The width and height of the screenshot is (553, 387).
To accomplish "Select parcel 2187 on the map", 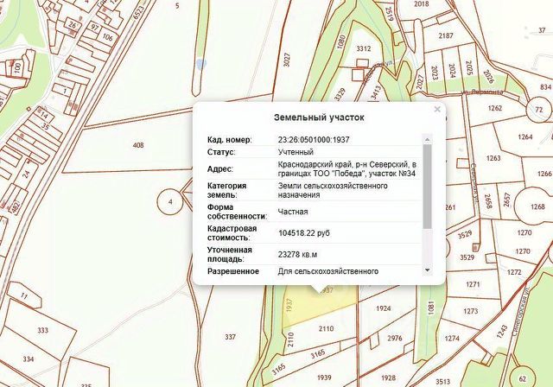I will [446, 35].
